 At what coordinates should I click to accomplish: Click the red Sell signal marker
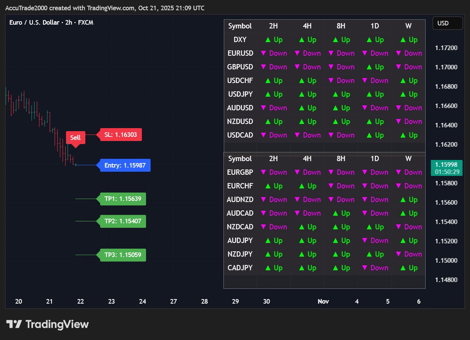point(75,138)
